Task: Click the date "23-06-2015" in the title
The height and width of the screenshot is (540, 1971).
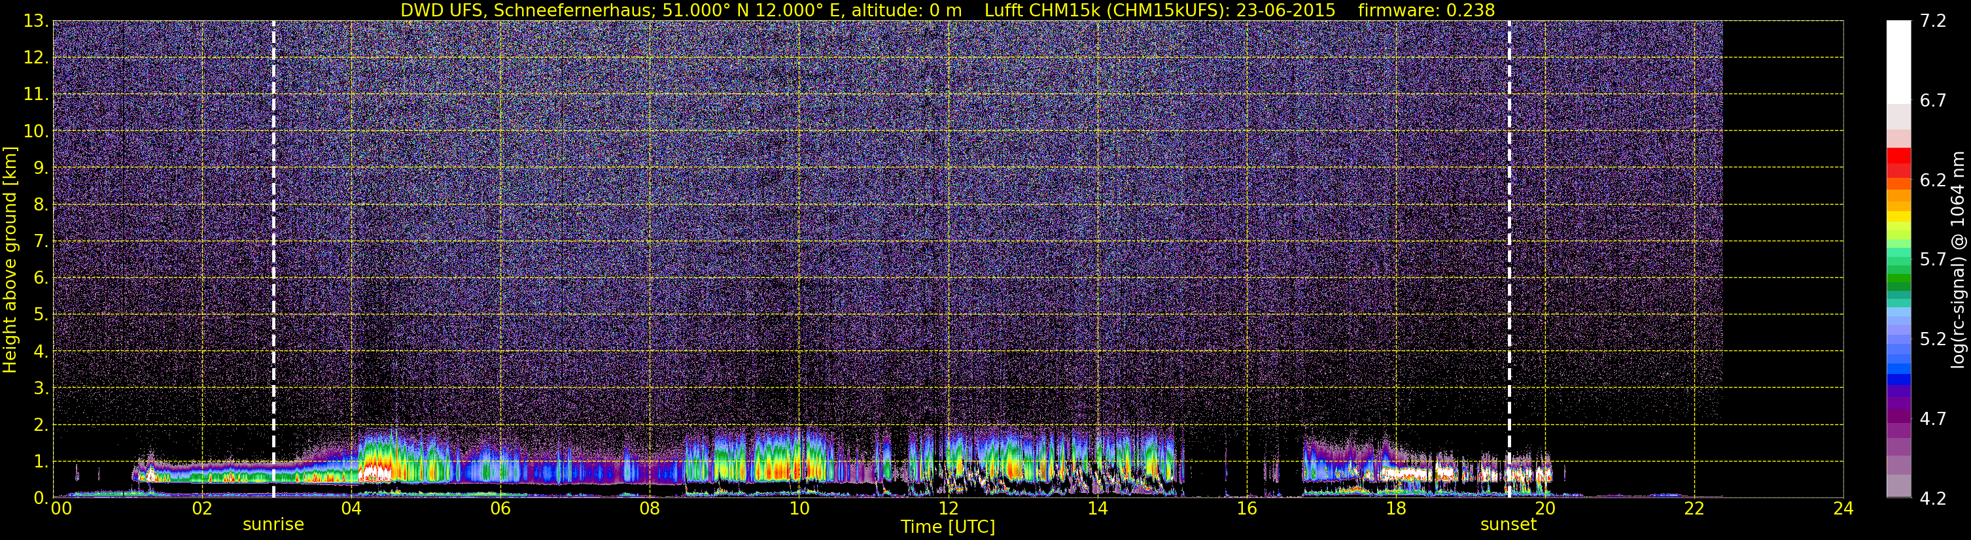Action: tap(1285, 10)
